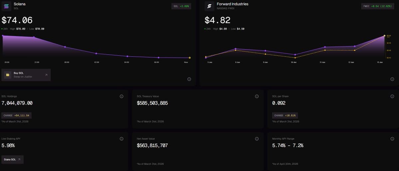Screen dimensions: 399x171
Task: Click the Forward Industries logo icon
Action: click(209, 6)
